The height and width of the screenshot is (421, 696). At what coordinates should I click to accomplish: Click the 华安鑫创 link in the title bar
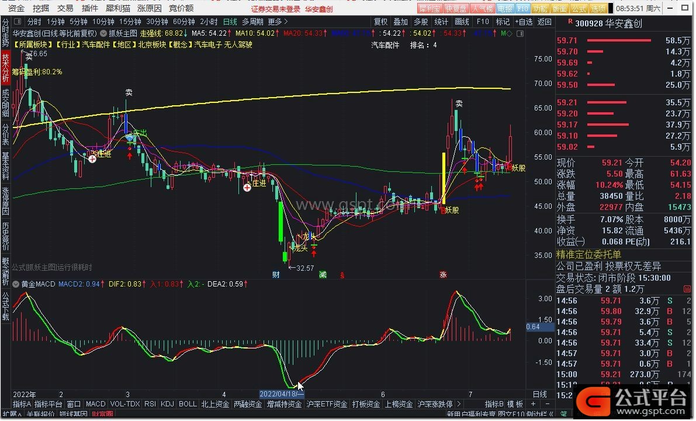point(318,9)
